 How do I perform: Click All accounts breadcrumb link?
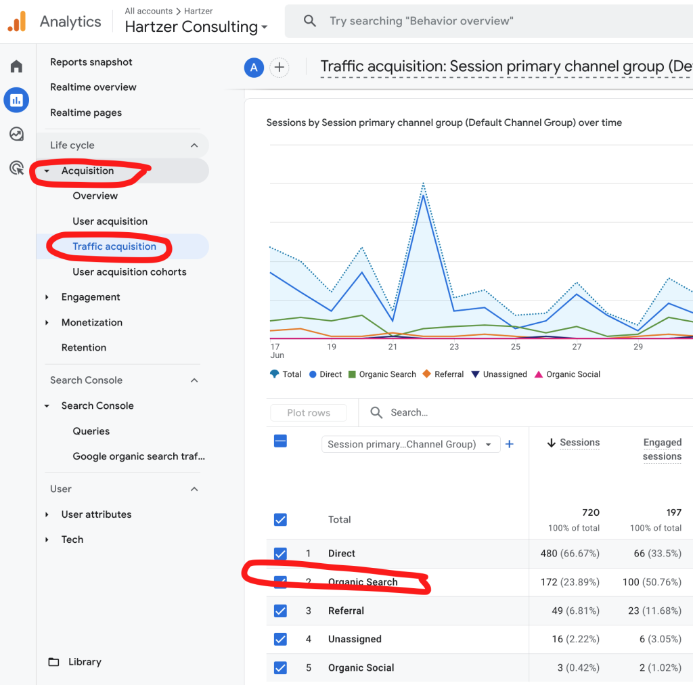click(148, 11)
